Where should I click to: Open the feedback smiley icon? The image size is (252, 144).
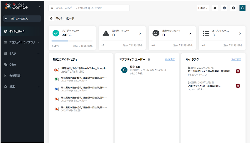pyautogui.click(x=224, y=8)
